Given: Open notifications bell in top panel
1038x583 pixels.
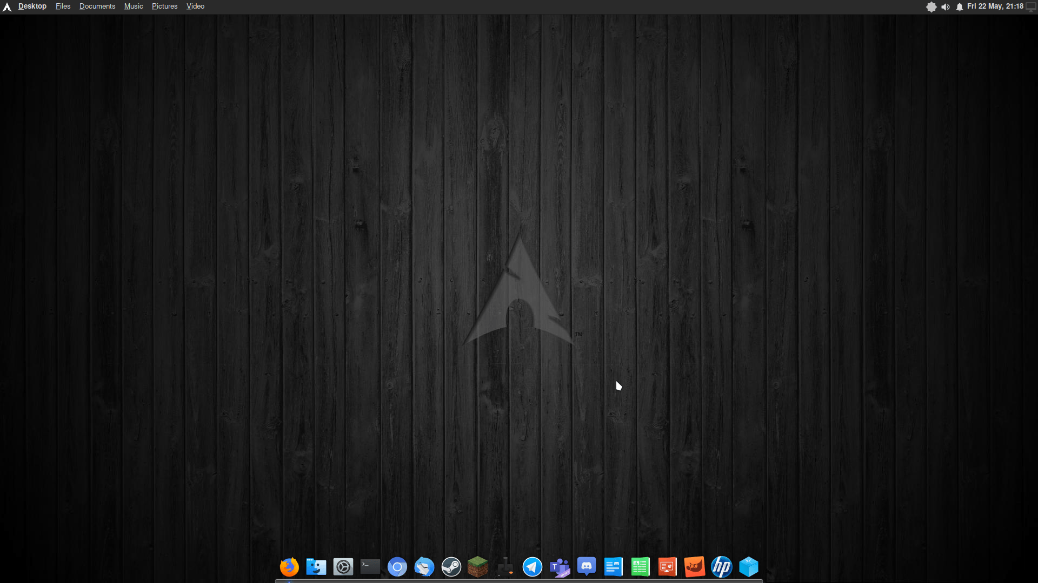Looking at the screenshot, I should (x=960, y=7).
